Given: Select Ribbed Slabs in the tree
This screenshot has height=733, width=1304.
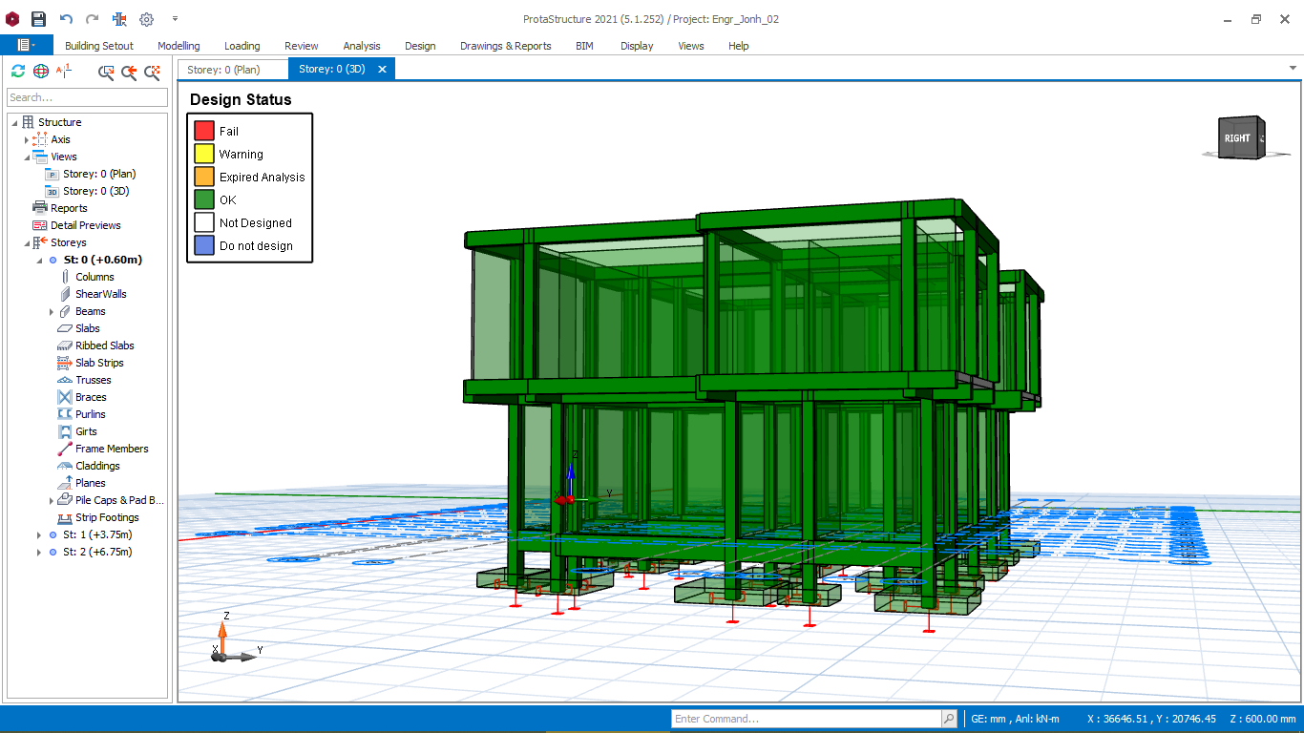Looking at the screenshot, I should pos(105,346).
